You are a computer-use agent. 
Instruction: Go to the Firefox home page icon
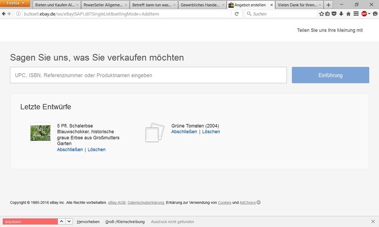click(x=348, y=14)
